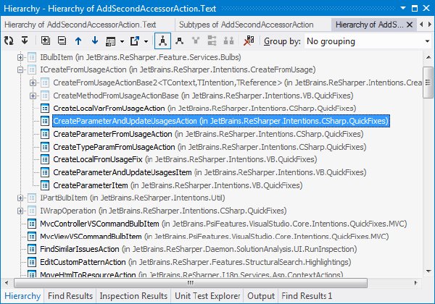Screen dimensions: 435x304
Task: Toggle the type hierarchy view button
Action: click(x=162, y=41)
